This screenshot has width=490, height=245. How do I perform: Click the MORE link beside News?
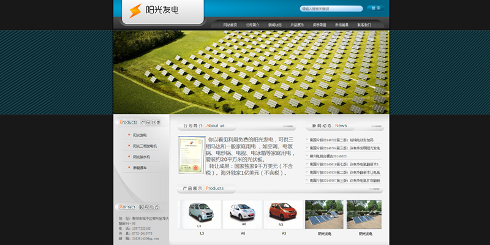pos(373,126)
